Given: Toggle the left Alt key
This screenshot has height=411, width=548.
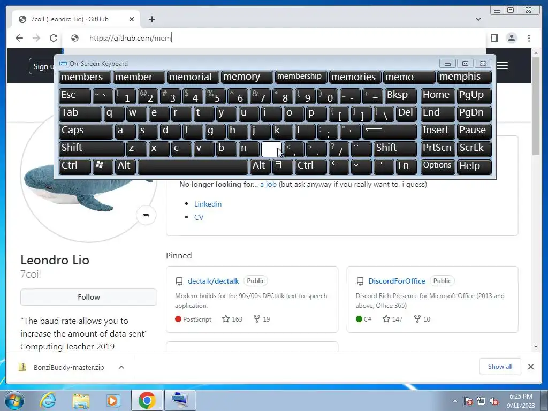Looking at the screenshot, I should pyautogui.click(x=125, y=167).
